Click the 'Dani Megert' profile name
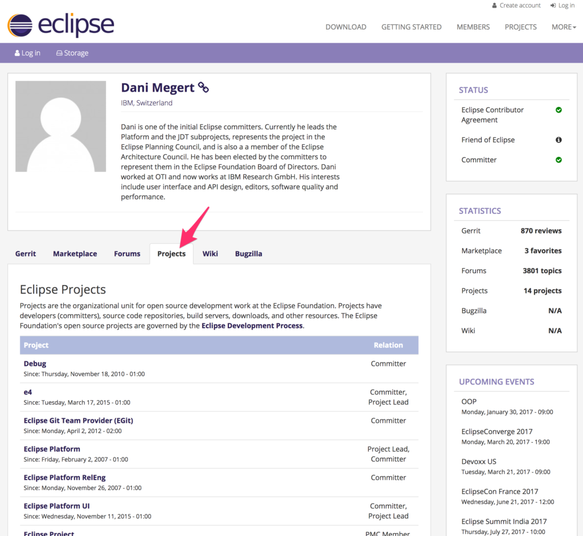The height and width of the screenshot is (536, 583). [x=158, y=88]
